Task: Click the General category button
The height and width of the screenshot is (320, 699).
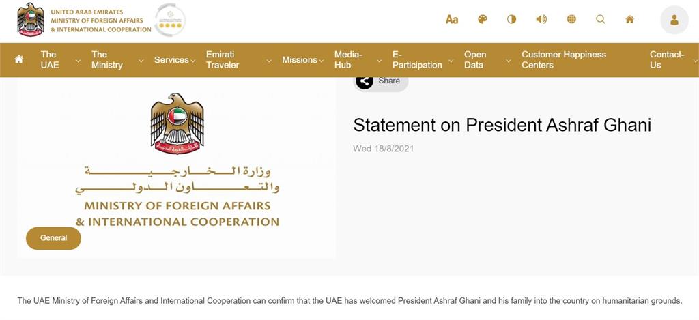Action: (53, 238)
